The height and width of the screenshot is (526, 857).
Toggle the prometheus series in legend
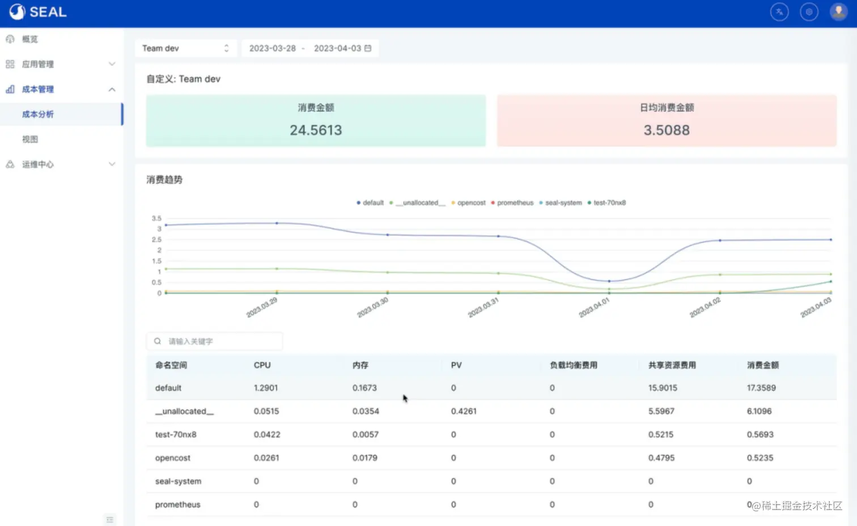tap(512, 203)
